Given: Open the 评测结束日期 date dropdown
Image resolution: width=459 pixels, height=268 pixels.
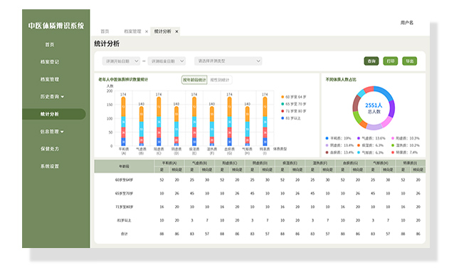Looking at the screenshot, I should [167, 61].
